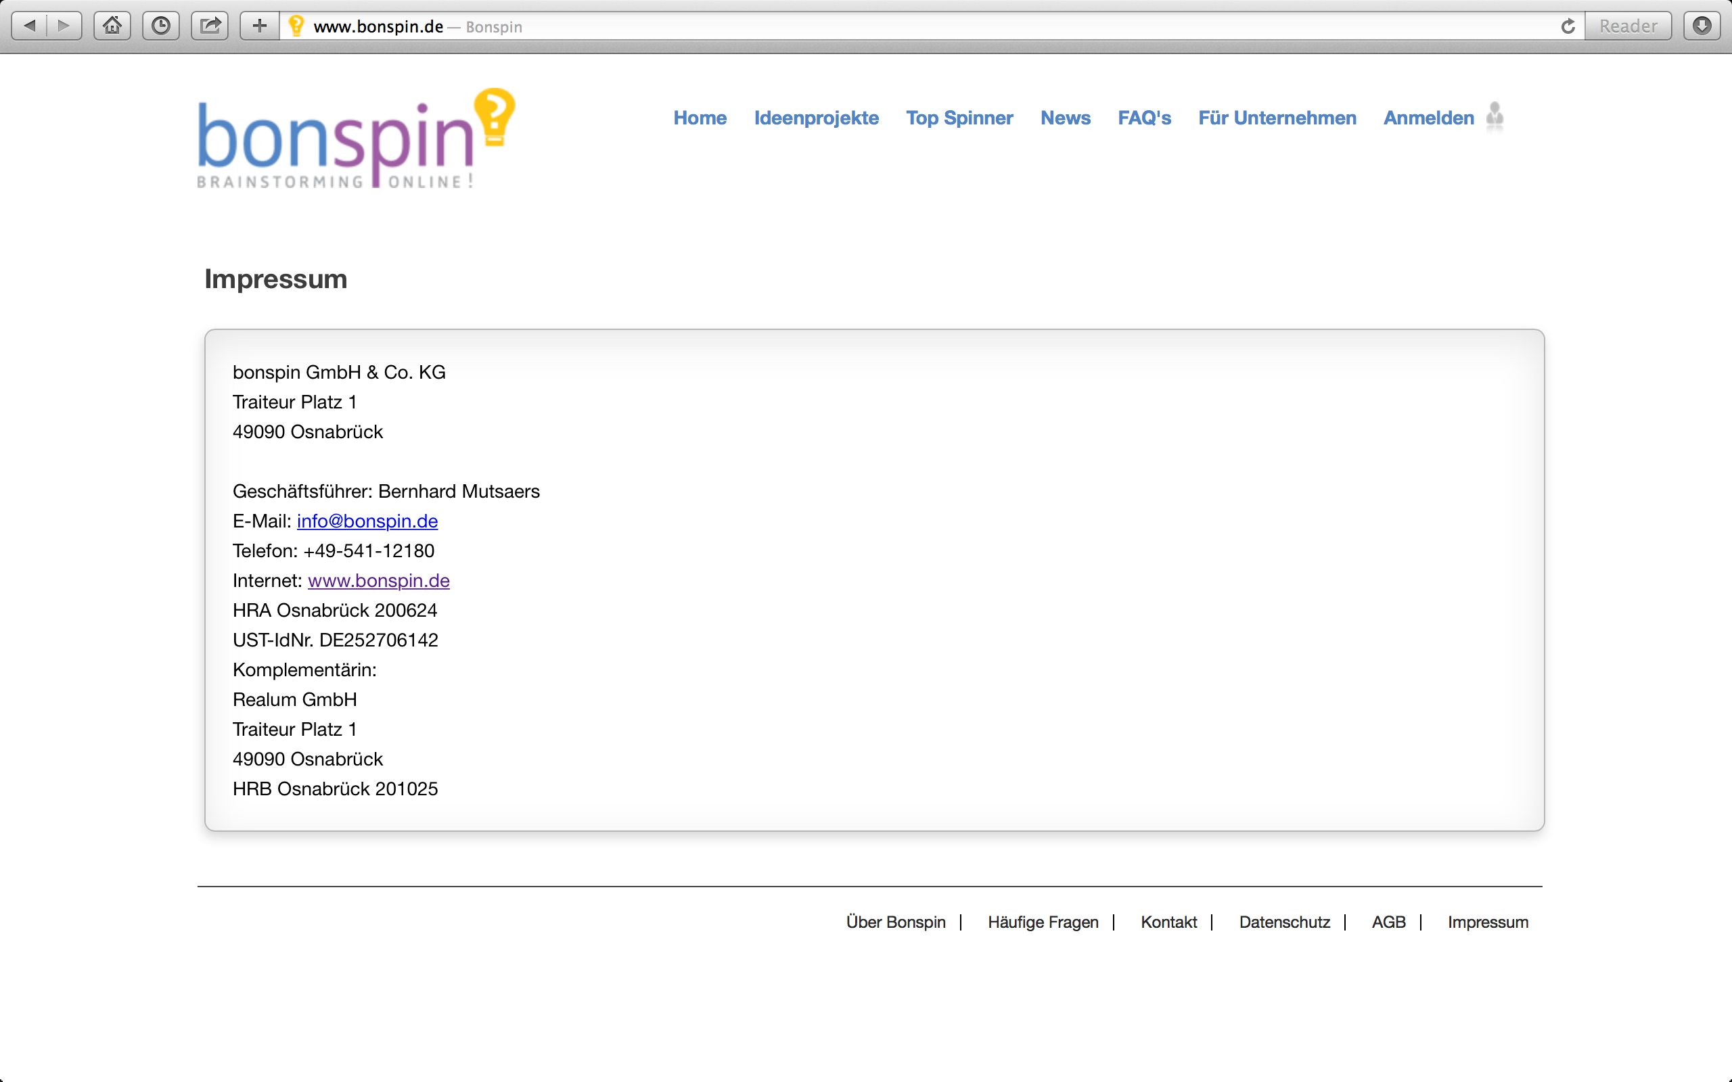The width and height of the screenshot is (1732, 1082).
Task: Go to the Top Spinner page
Action: coord(959,118)
